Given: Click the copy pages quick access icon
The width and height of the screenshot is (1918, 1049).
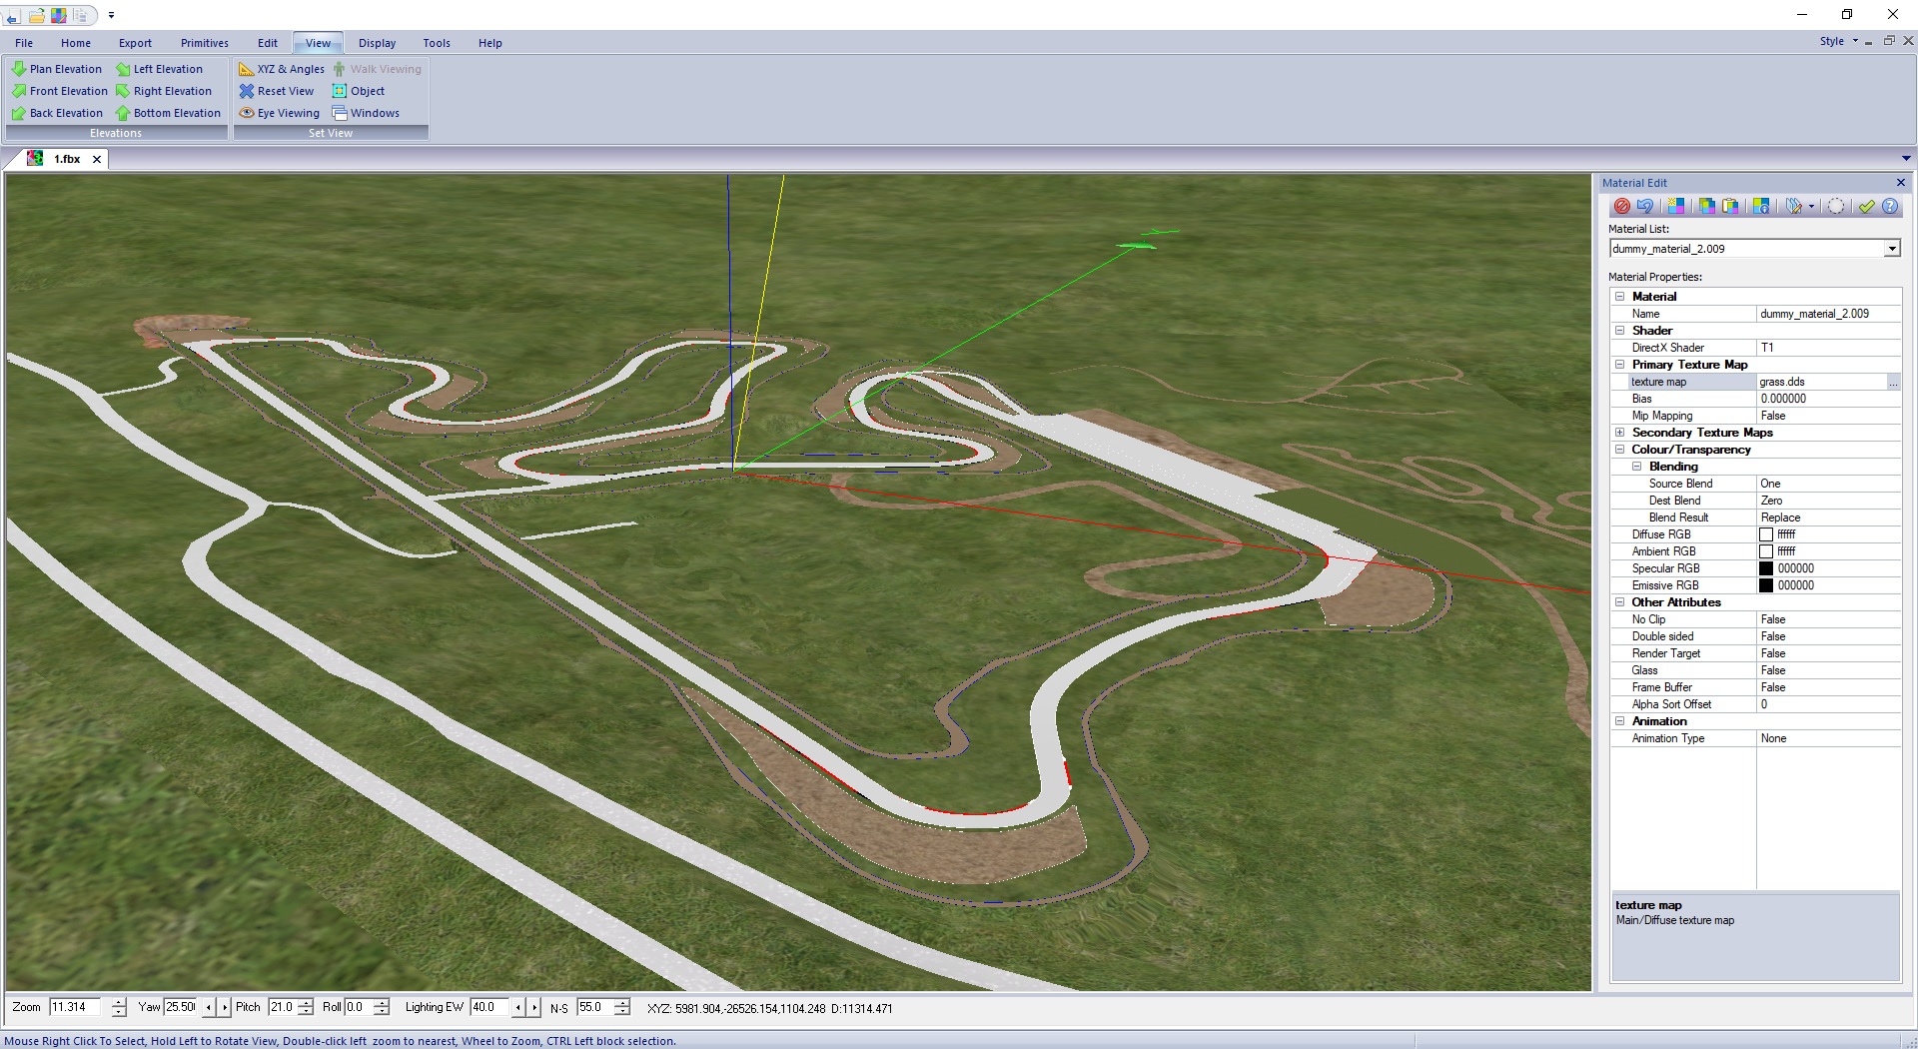Looking at the screenshot, I should pyautogui.click(x=81, y=15).
